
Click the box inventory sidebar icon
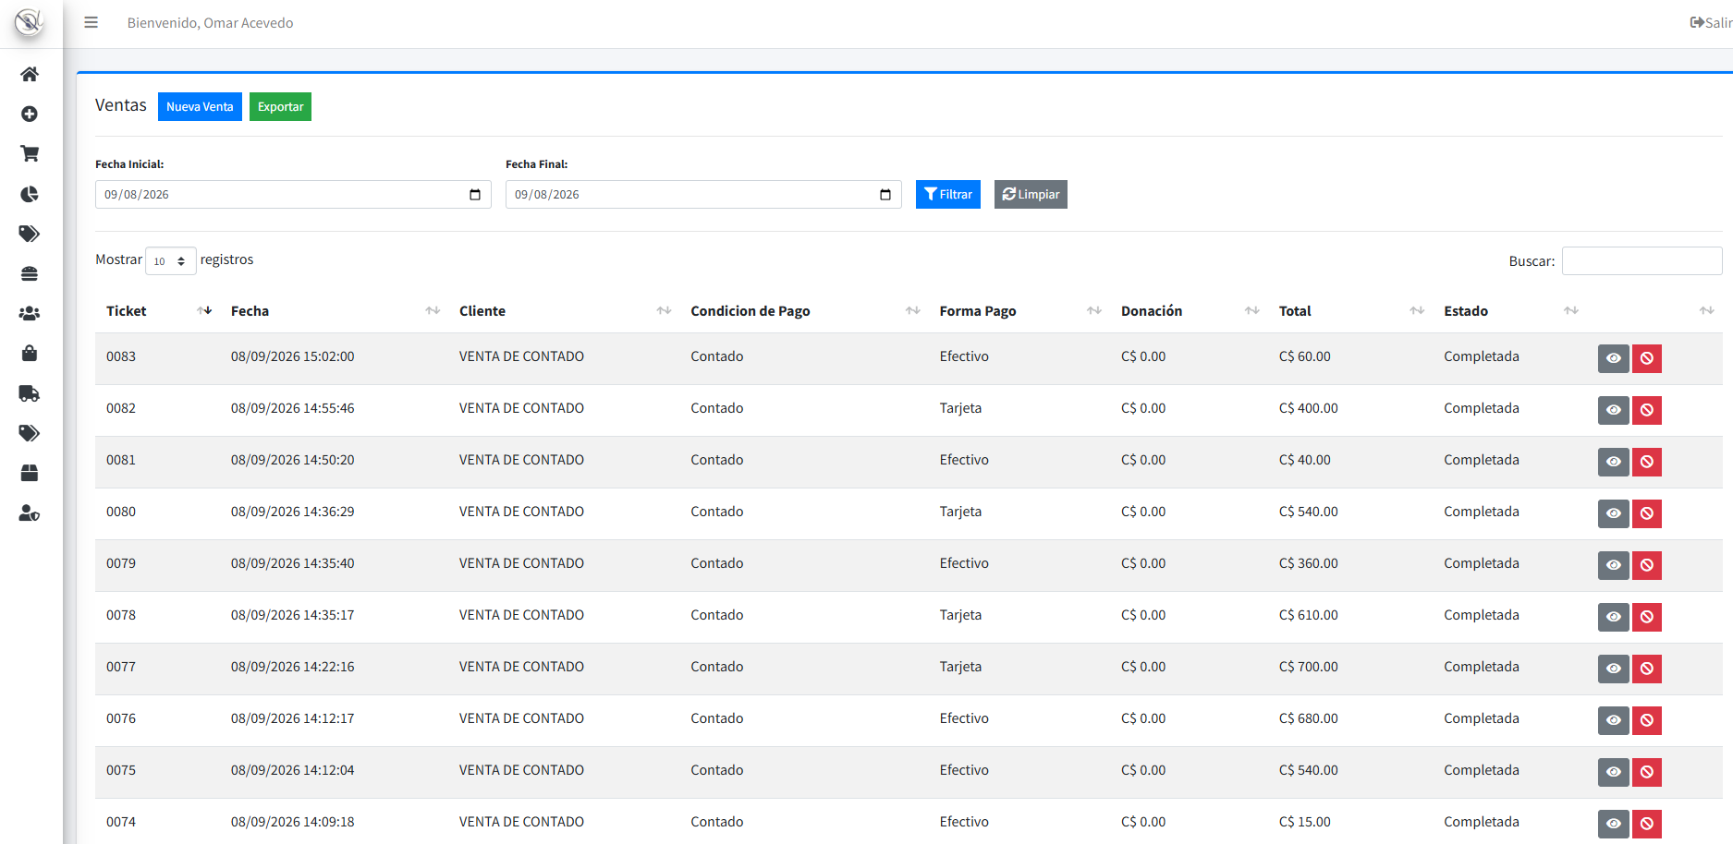pos(30,473)
